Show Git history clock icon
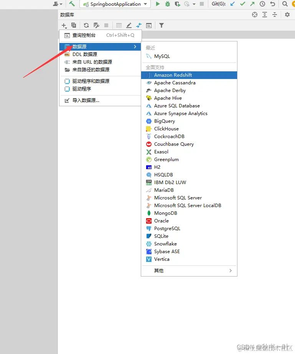295x354 pixels. (x=262, y=4)
